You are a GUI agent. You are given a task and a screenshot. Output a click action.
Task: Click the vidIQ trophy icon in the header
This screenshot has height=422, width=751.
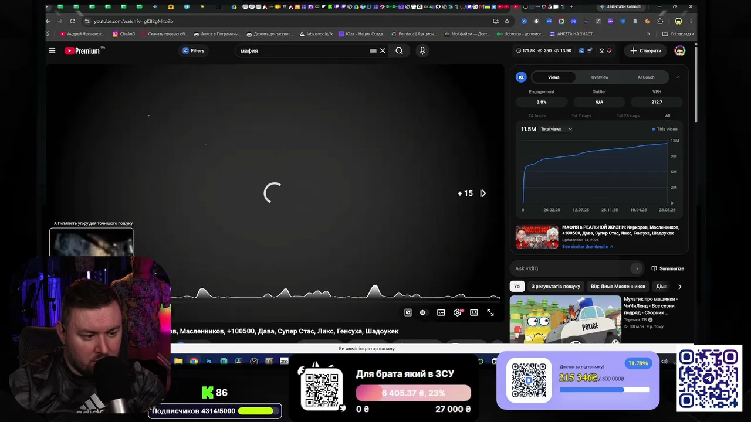(601, 51)
